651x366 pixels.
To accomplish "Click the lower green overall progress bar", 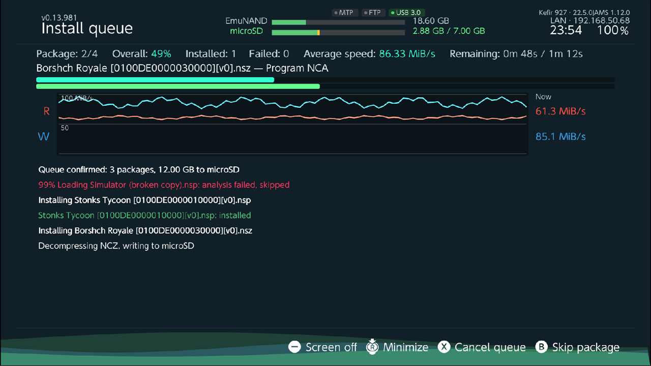I will point(325,86).
